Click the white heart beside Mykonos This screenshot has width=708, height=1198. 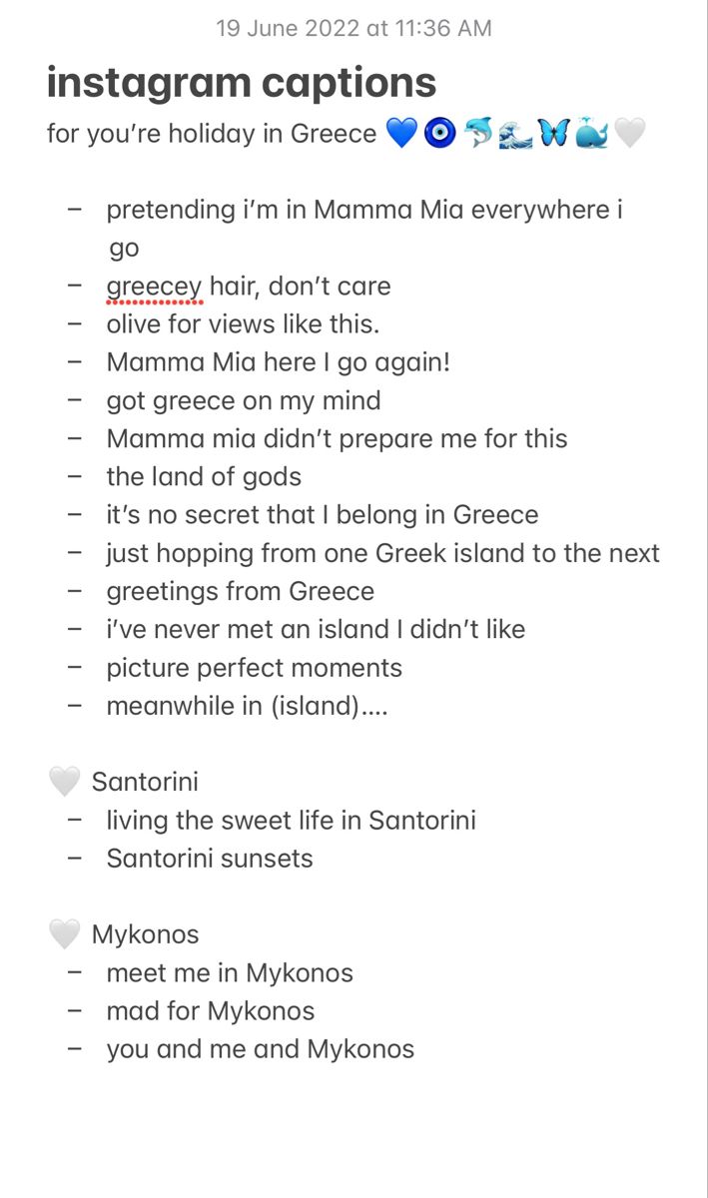[x=65, y=934]
